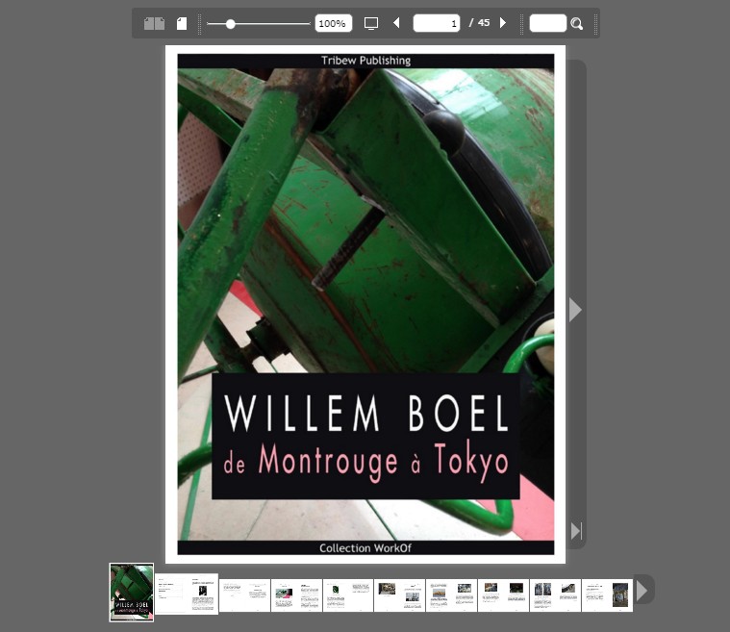
Task: Click the zoom slider handle
Action: click(x=231, y=24)
